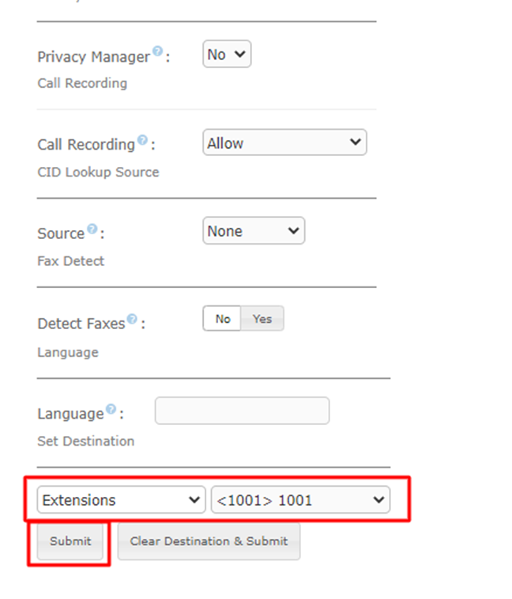This screenshot has width=512, height=599.
Task: Expand the <1001> 1001 extension dropdown
Action: 300,500
